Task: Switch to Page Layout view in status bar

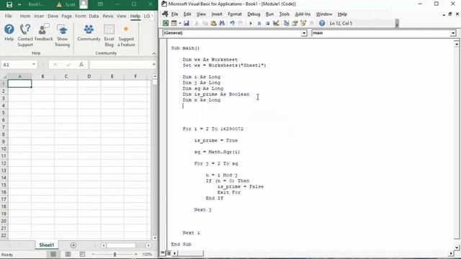Action: click(x=68, y=254)
